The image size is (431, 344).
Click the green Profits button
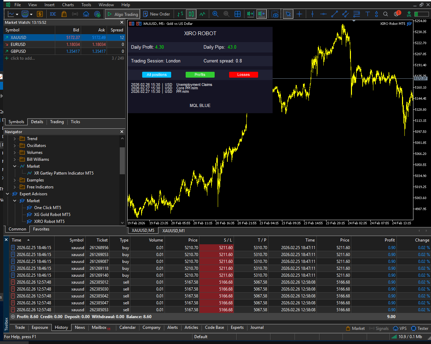point(200,75)
